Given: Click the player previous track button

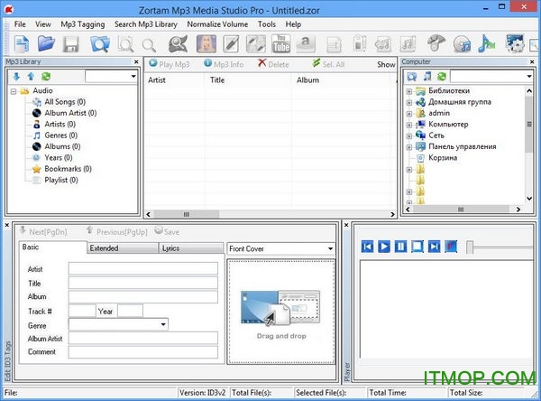Looking at the screenshot, I should 368,247.
